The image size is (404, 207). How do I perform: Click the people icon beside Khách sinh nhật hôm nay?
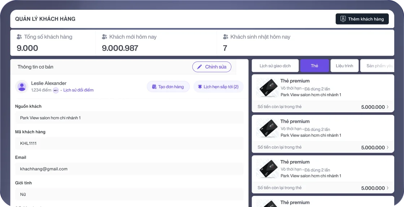226,37
